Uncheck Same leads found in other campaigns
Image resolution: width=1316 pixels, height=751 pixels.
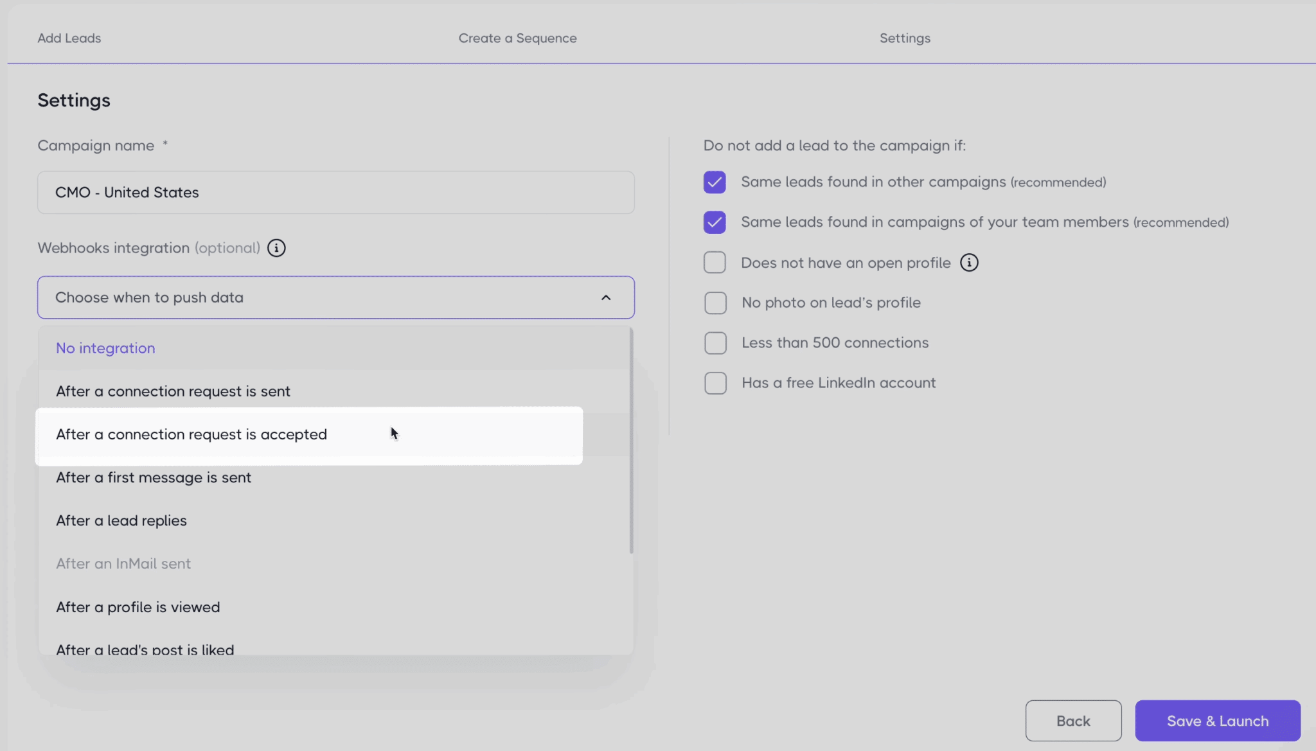(715, 182)
